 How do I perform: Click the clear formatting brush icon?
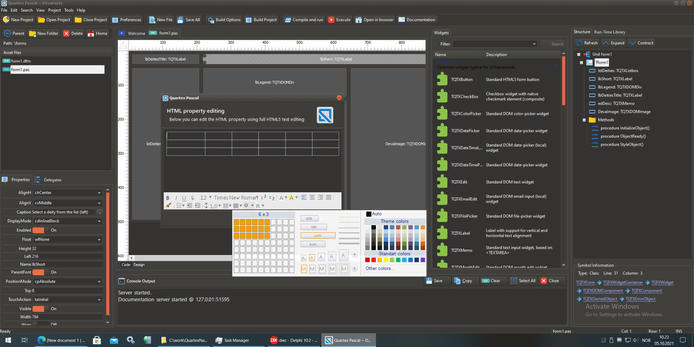[x=168, y=205]
